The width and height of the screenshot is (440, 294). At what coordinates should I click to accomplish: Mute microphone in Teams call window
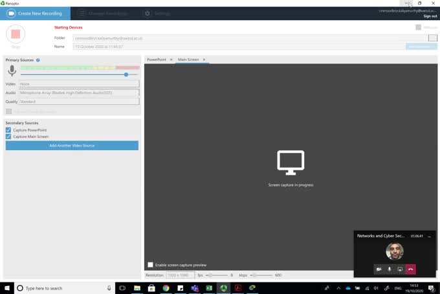click(x=390, y=269)
